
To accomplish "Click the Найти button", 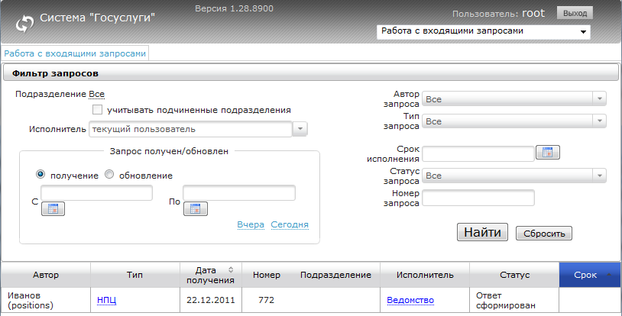I will [x=482, y=232].
